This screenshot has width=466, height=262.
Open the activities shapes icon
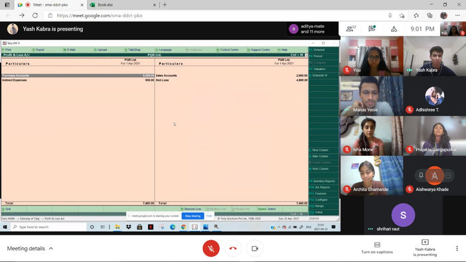pos(394,29)
